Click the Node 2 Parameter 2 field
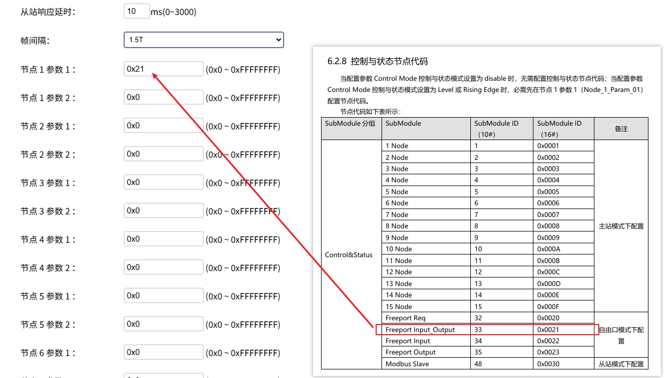The height and width of the screenshot is (378, 664). pos(163,154)
